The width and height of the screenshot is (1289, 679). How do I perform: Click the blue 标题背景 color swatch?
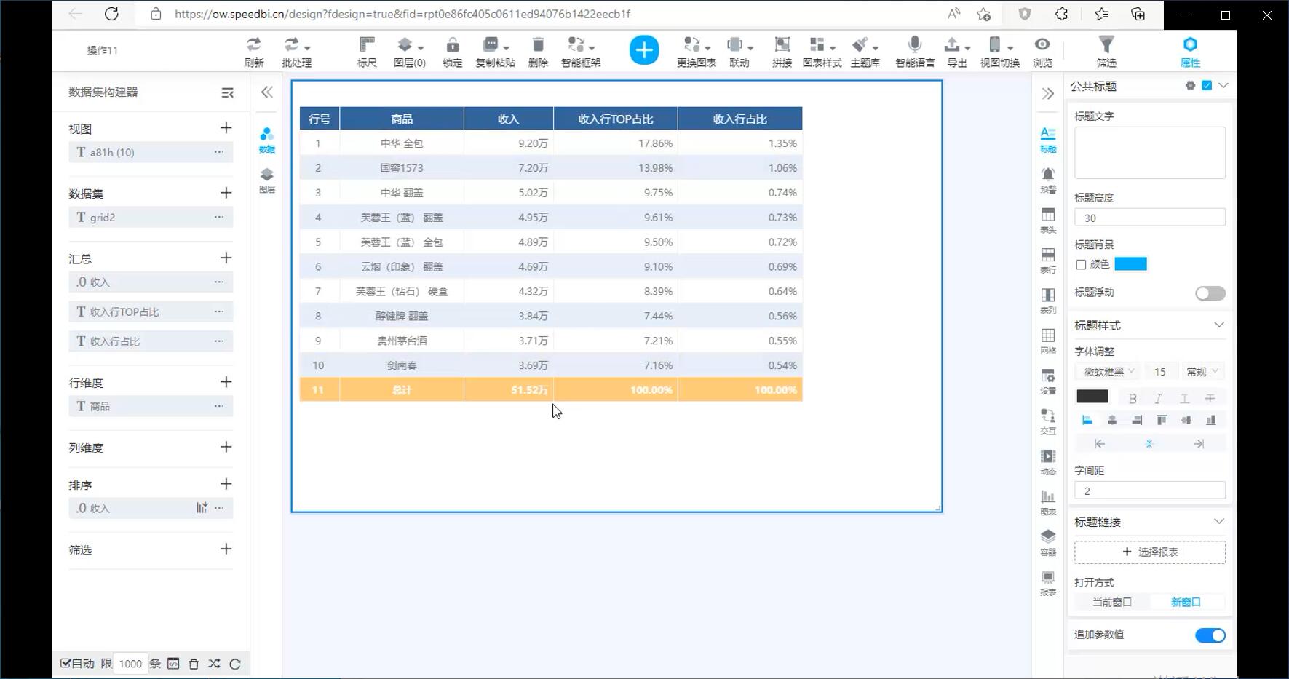coord(1130,264)
